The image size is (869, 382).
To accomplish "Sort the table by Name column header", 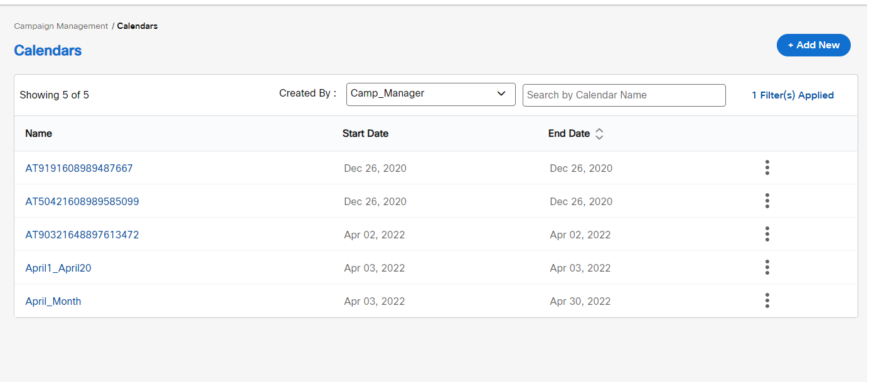I will 38,133.
